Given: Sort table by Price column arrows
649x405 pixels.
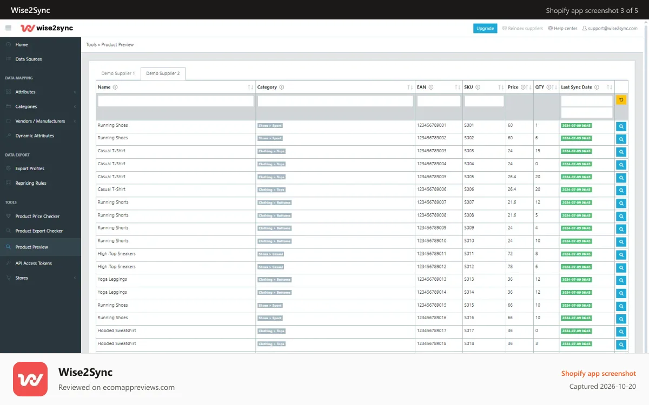Looking at the screenshot, I should point(528,87).
